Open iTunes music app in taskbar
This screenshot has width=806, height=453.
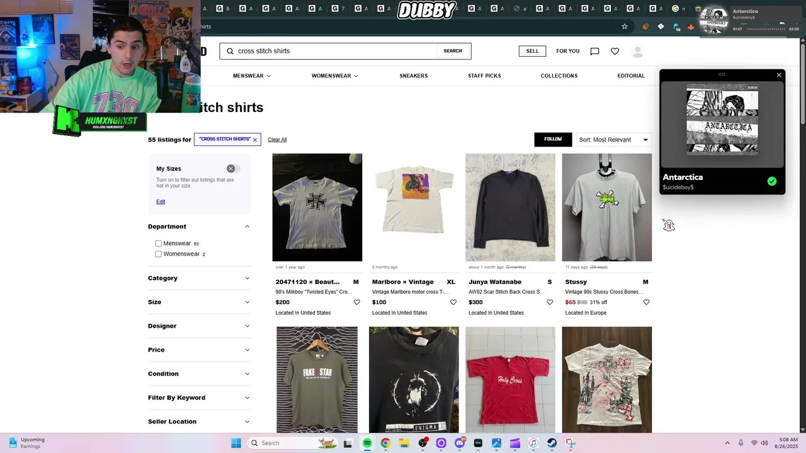tap(533, 443)
